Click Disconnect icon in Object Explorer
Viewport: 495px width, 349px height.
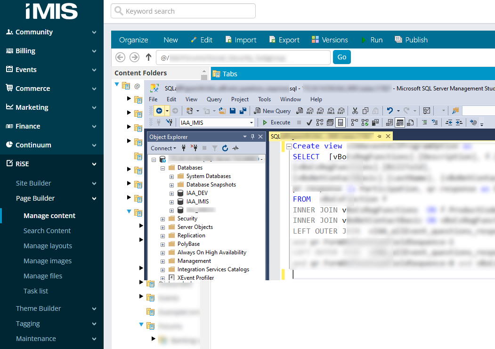tap(194, 148)
